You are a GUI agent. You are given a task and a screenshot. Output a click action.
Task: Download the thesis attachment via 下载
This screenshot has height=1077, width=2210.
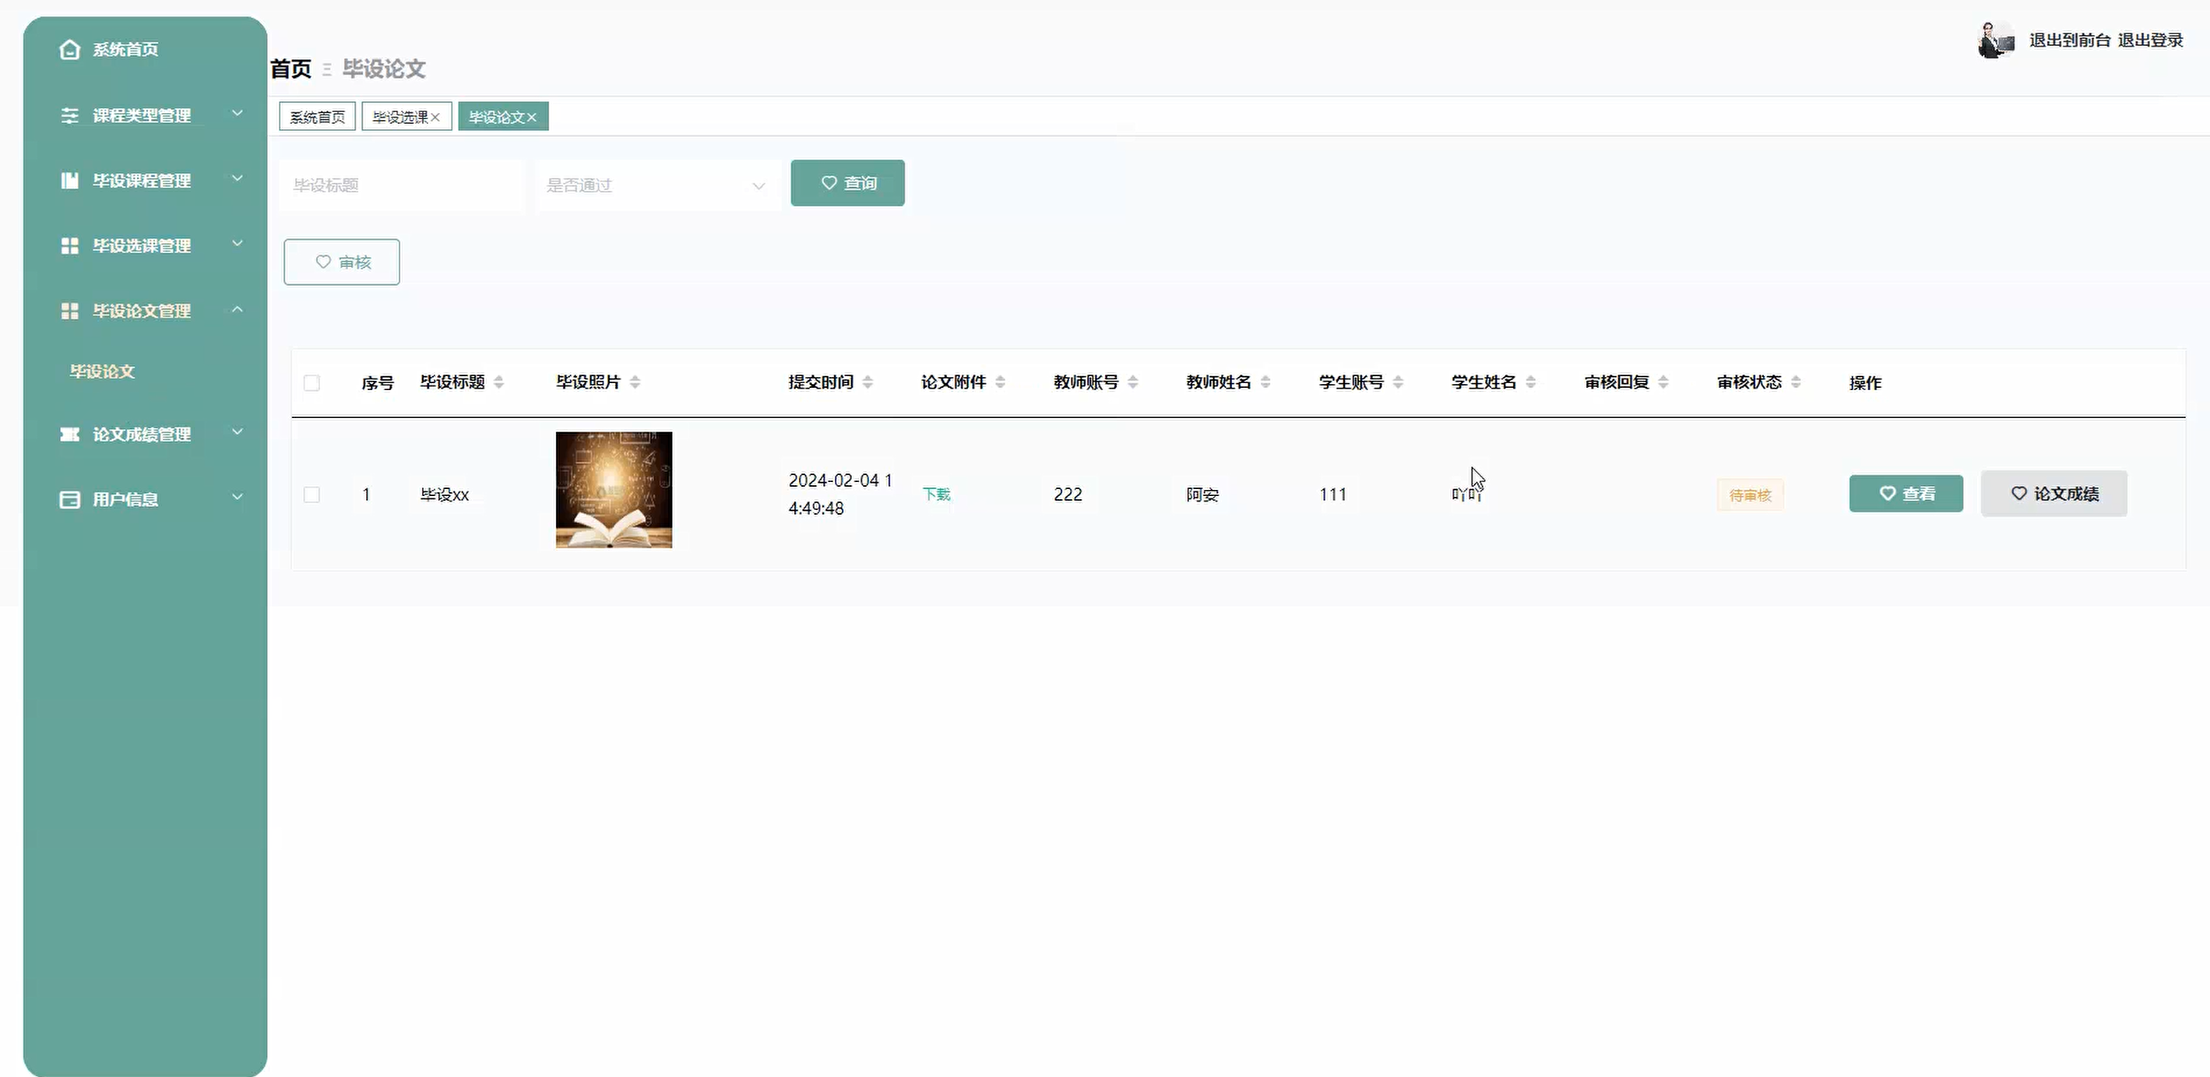point(936,495)
